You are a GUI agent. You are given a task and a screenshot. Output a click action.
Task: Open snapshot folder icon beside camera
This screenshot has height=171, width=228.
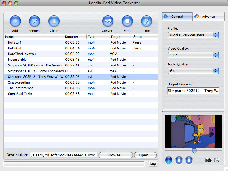pos(217,160)
